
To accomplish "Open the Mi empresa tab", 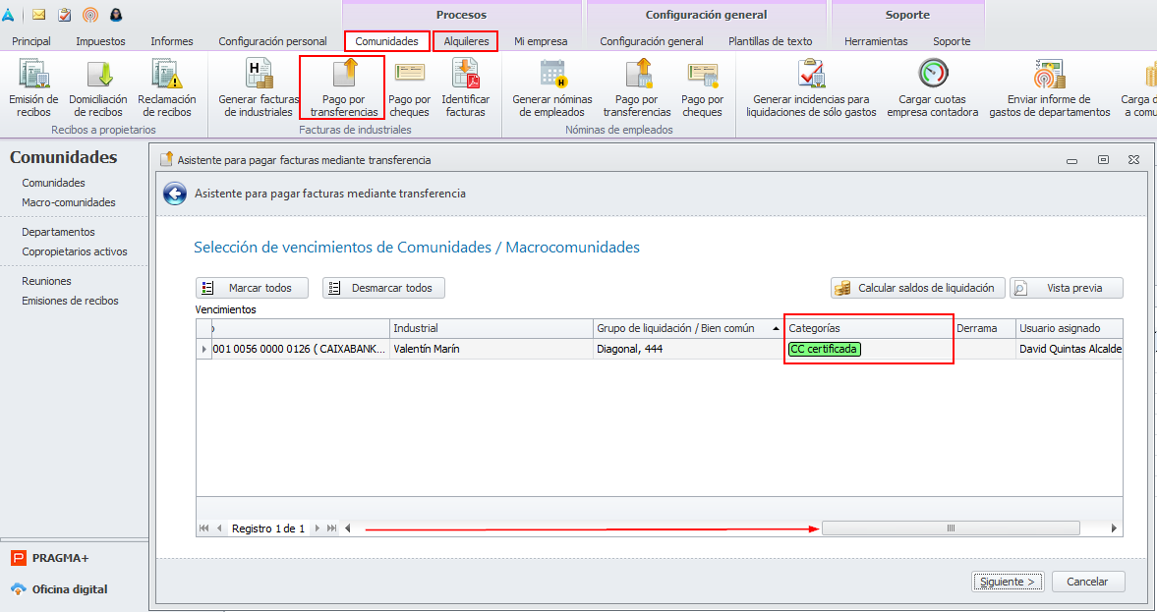I will [x=541, y=41].
